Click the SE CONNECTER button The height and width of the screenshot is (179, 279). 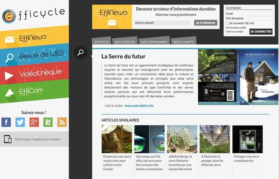261,32
